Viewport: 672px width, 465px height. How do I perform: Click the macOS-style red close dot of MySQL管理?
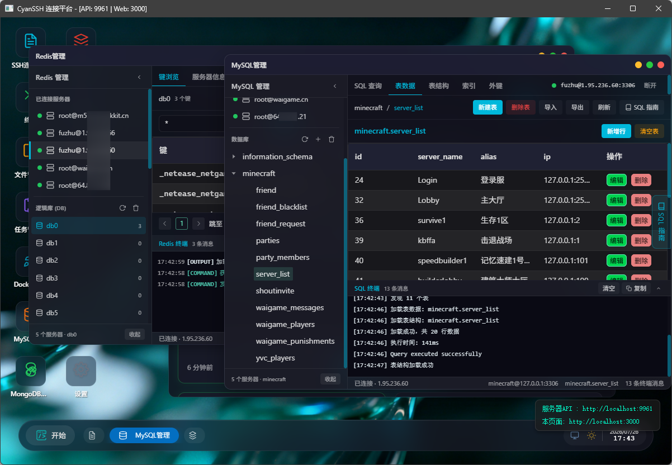[661, 65]
